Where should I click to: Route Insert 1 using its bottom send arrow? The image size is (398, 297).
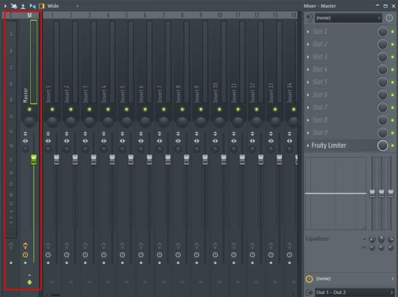(52, 282)
